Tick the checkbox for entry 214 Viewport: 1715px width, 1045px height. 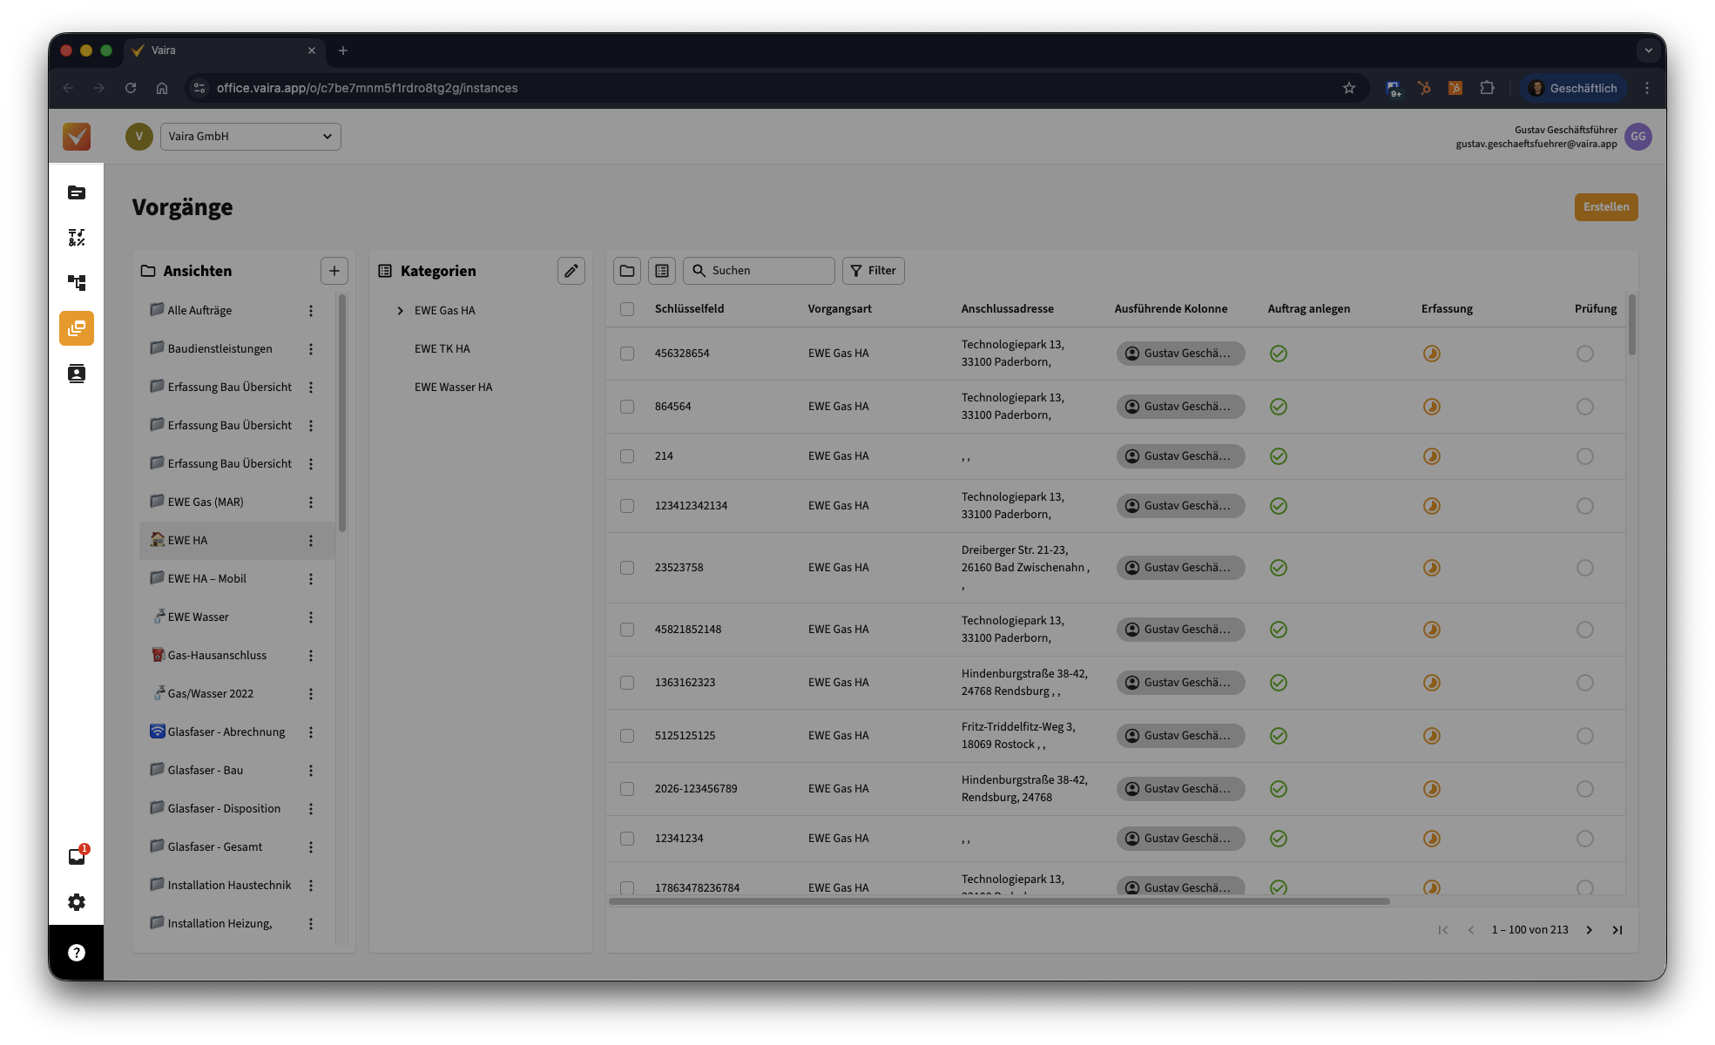[627, 456]
